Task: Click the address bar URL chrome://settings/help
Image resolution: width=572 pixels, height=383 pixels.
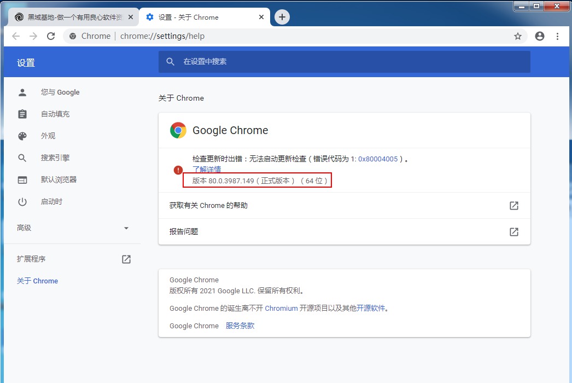Action: coord(162,36)
